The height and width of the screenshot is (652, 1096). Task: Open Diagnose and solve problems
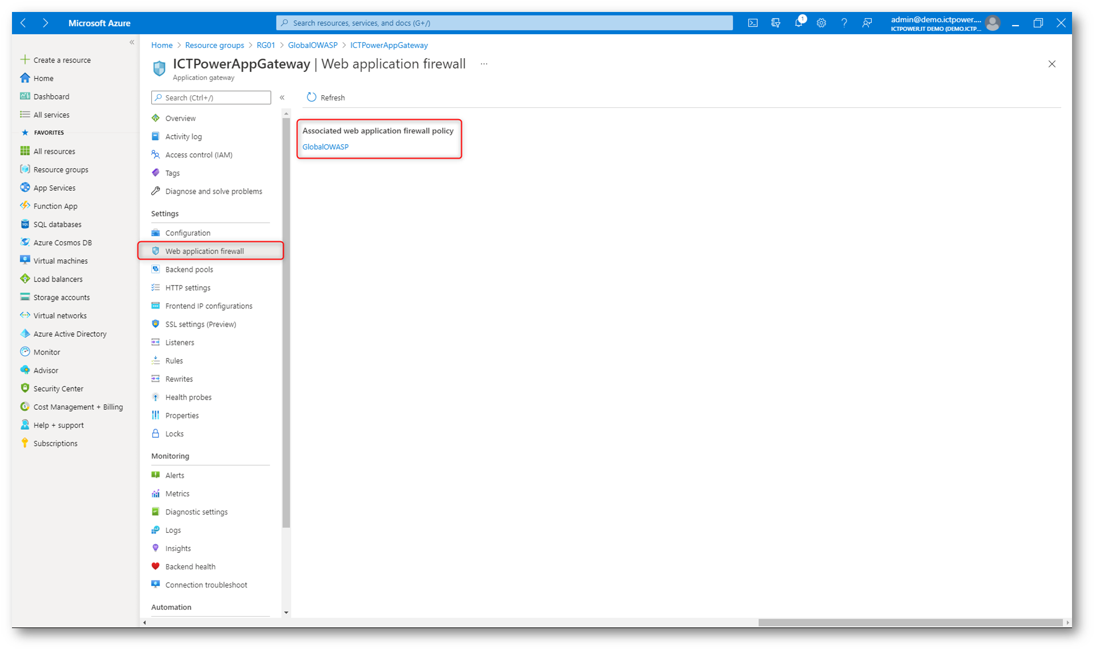(214, 191)
